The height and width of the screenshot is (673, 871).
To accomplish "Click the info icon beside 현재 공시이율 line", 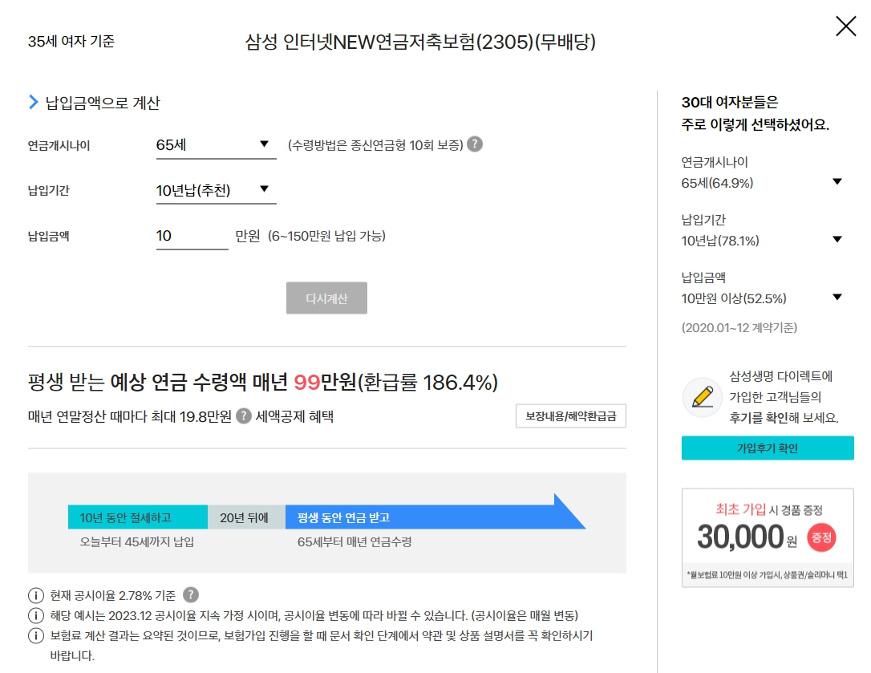I will tap(35, 596).
